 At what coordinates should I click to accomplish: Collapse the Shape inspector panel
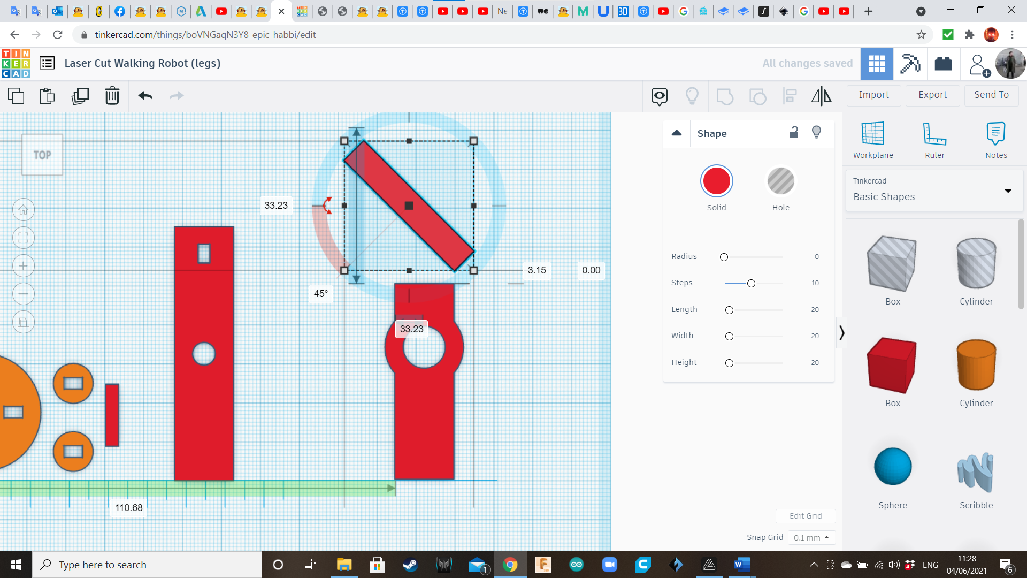(x=677, y=133)
